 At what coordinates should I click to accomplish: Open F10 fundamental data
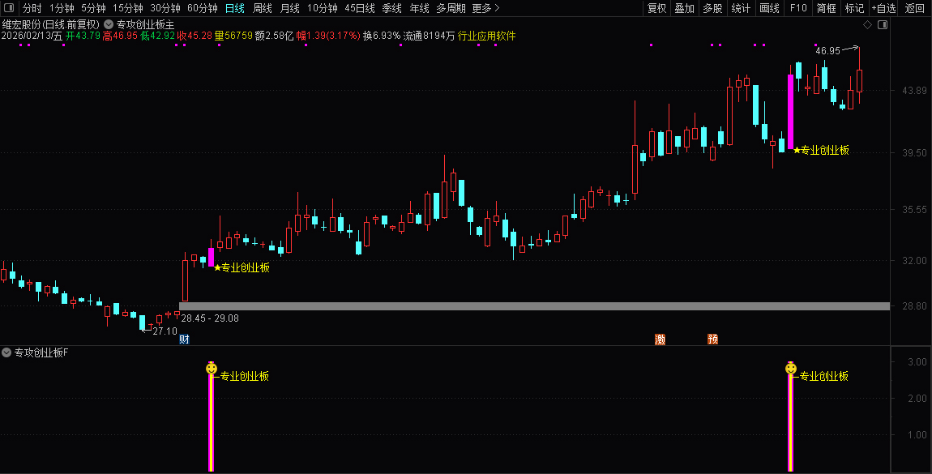click(x=799, y=8)
